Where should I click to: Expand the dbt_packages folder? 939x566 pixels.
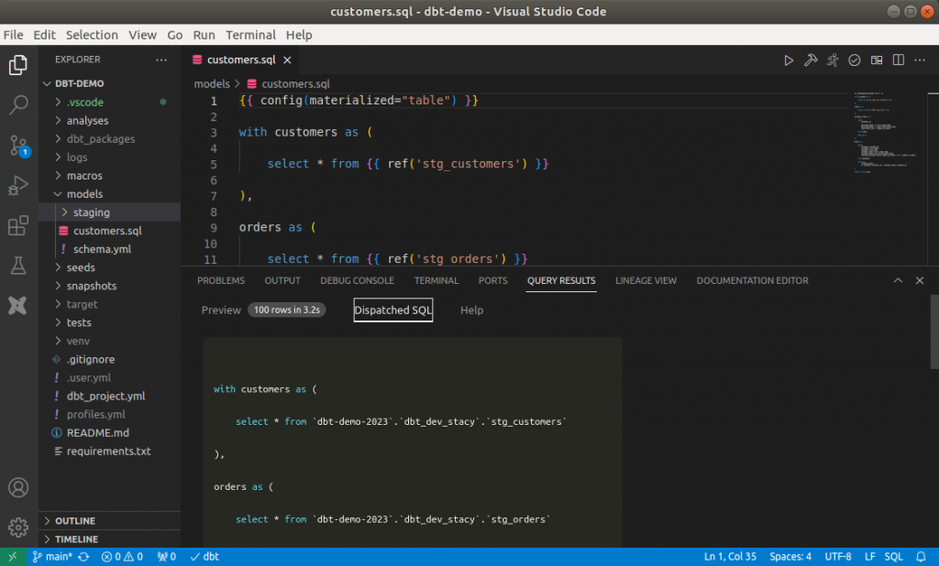tap(110, 139)
